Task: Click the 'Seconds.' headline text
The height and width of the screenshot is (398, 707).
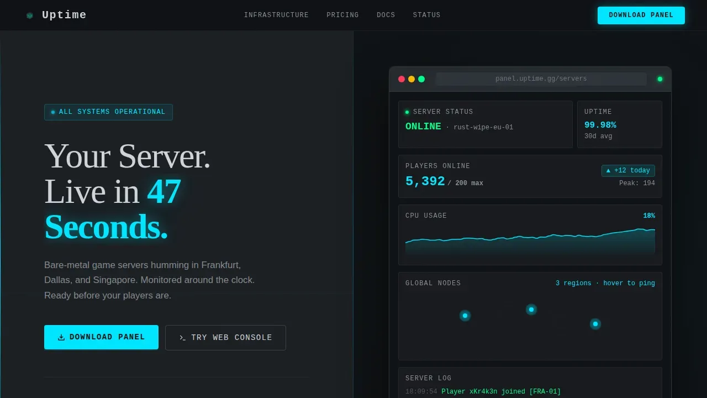Action: [x=106, y=227]
